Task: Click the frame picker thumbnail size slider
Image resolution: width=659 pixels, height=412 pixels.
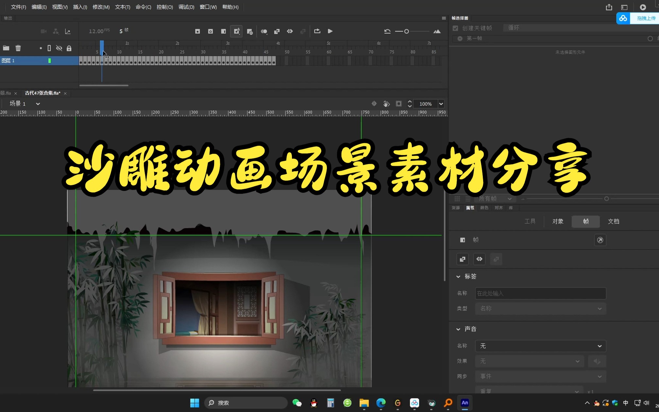Action: pyautogui.click(x=606, y=198)
